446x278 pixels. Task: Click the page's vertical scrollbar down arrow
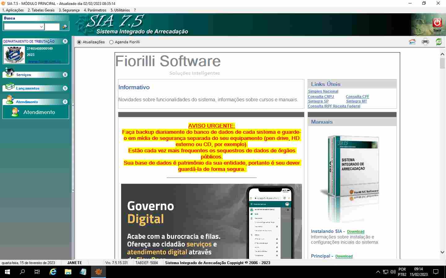(442, 252)
